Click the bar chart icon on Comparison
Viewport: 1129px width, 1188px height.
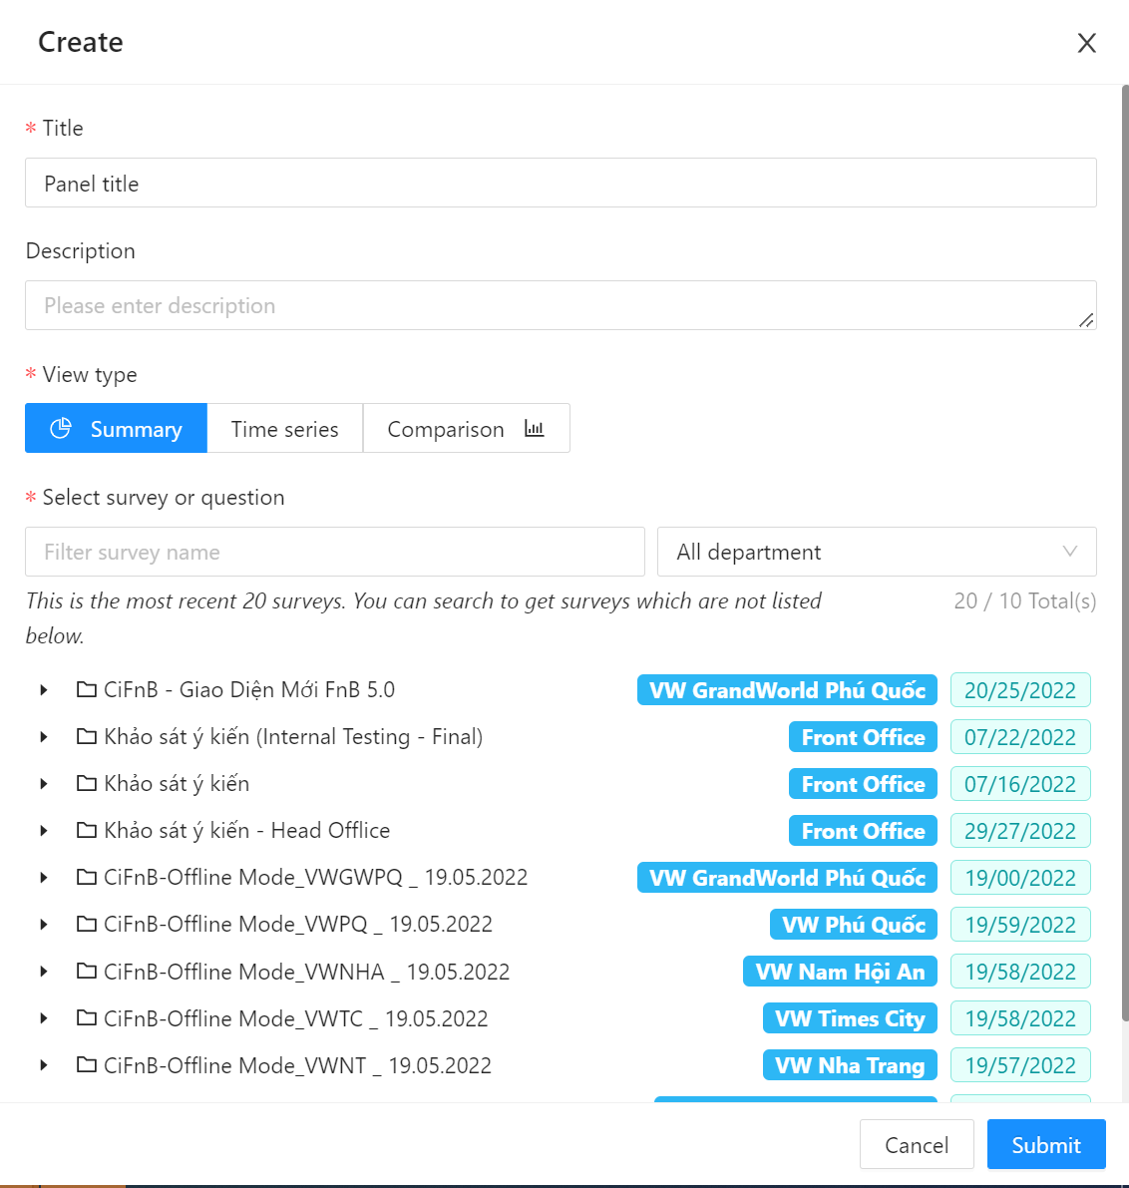coord(535,428)
